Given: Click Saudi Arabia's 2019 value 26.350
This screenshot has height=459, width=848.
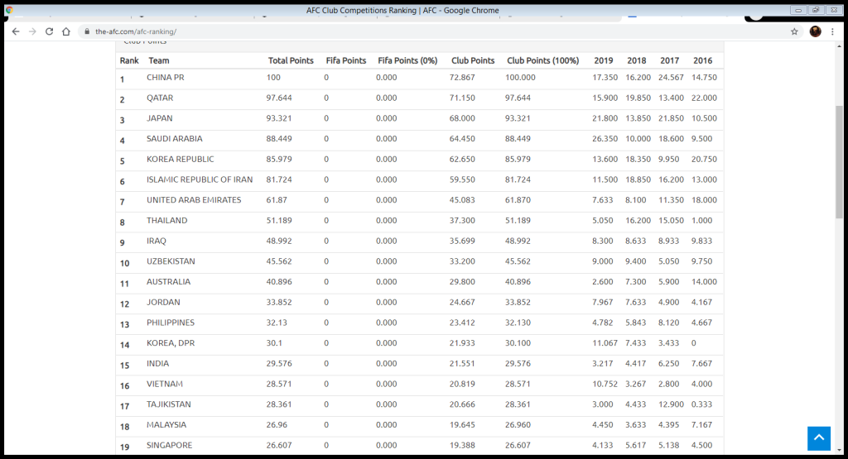Looking at the screenshot, I should click(x=605, y=139).
